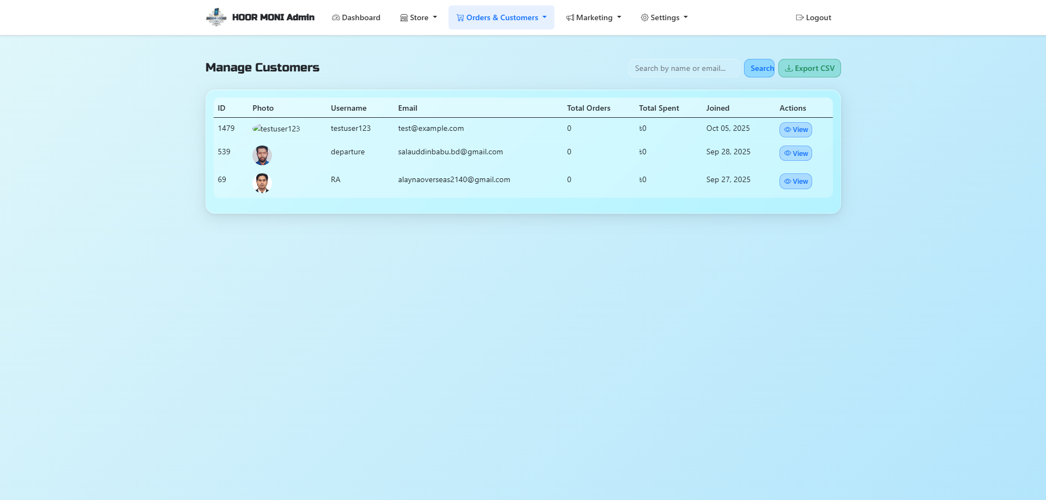View customer testuser123 details
This screenshot has height=500, width=1046.
click(796, 130)
